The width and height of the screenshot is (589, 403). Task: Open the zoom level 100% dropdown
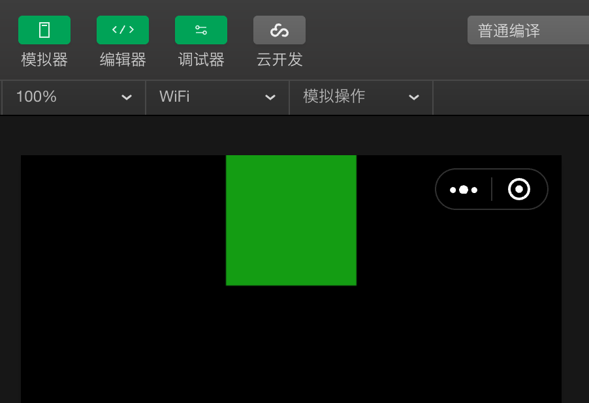72,97
